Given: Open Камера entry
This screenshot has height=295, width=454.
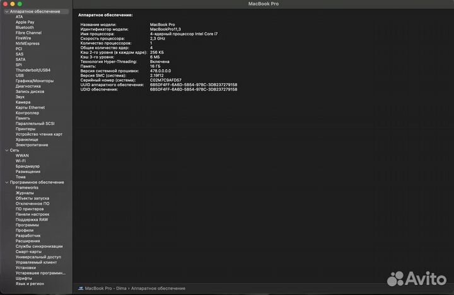Looking at the screenshot, I should tap(23, 103).
